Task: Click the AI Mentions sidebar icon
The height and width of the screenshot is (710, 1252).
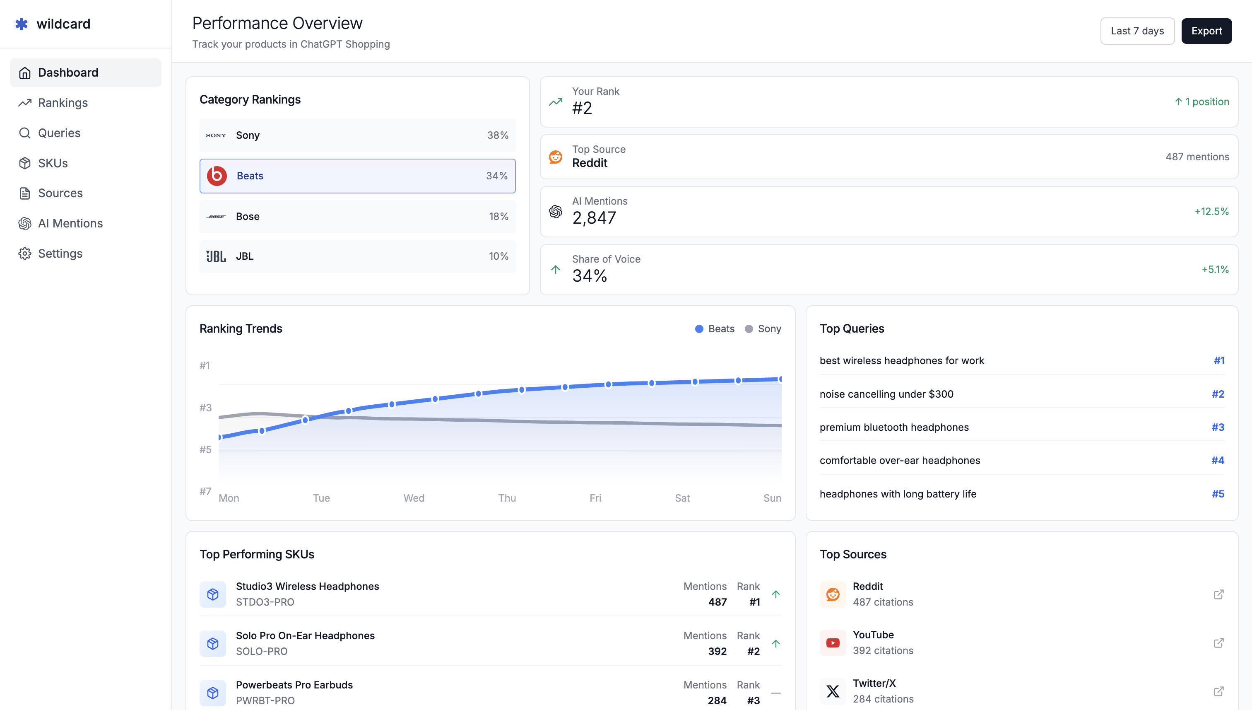Action: coord(25,223)
